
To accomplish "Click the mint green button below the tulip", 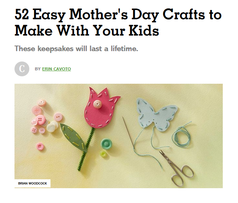I will click(106, 144).
